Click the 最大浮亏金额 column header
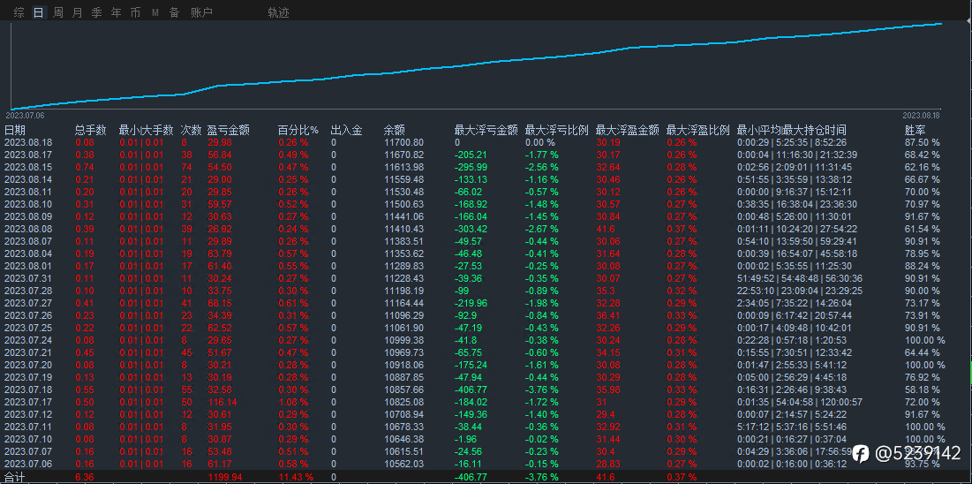This screenshot has height=484, width=972. click(x=486, y=131)
